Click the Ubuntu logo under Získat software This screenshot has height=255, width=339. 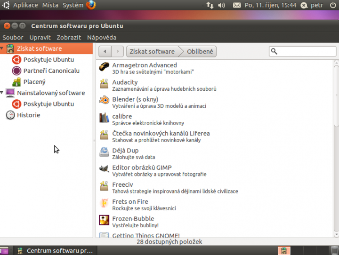pyautogui.click(x=16, y=60)
